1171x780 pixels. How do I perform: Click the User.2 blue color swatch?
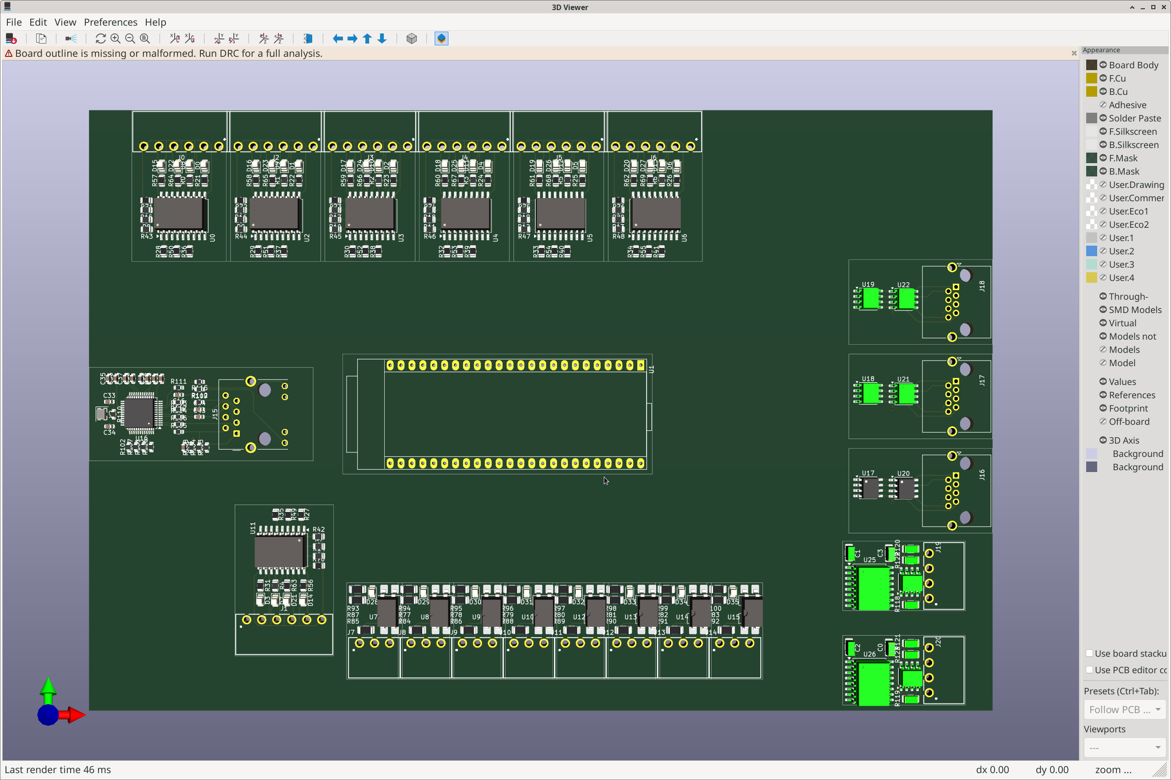tap(1091, 251)
